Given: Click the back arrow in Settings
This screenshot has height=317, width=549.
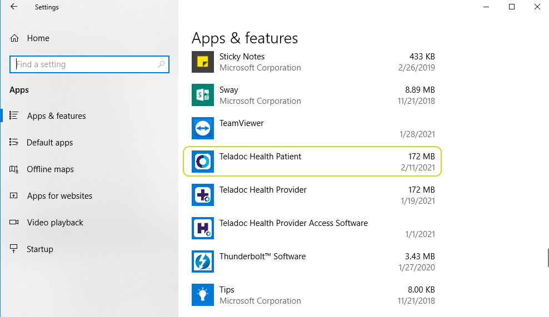Looking at the screenshot, I should point(14,7).
